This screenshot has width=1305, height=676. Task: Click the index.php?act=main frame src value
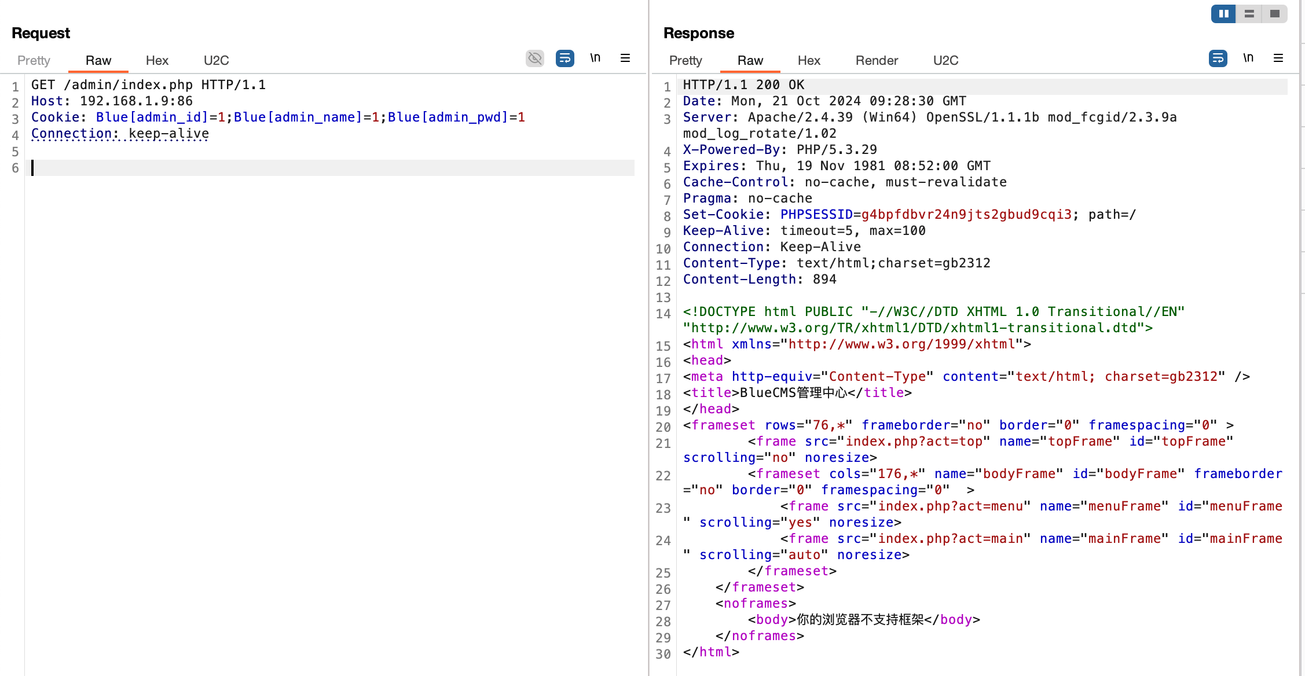[950, 538]
